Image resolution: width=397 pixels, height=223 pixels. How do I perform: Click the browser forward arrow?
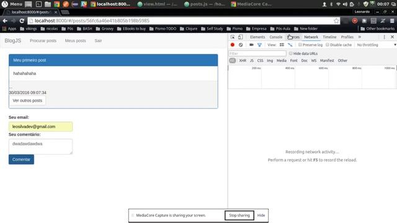pyautogui.click(x=14, y=20)
